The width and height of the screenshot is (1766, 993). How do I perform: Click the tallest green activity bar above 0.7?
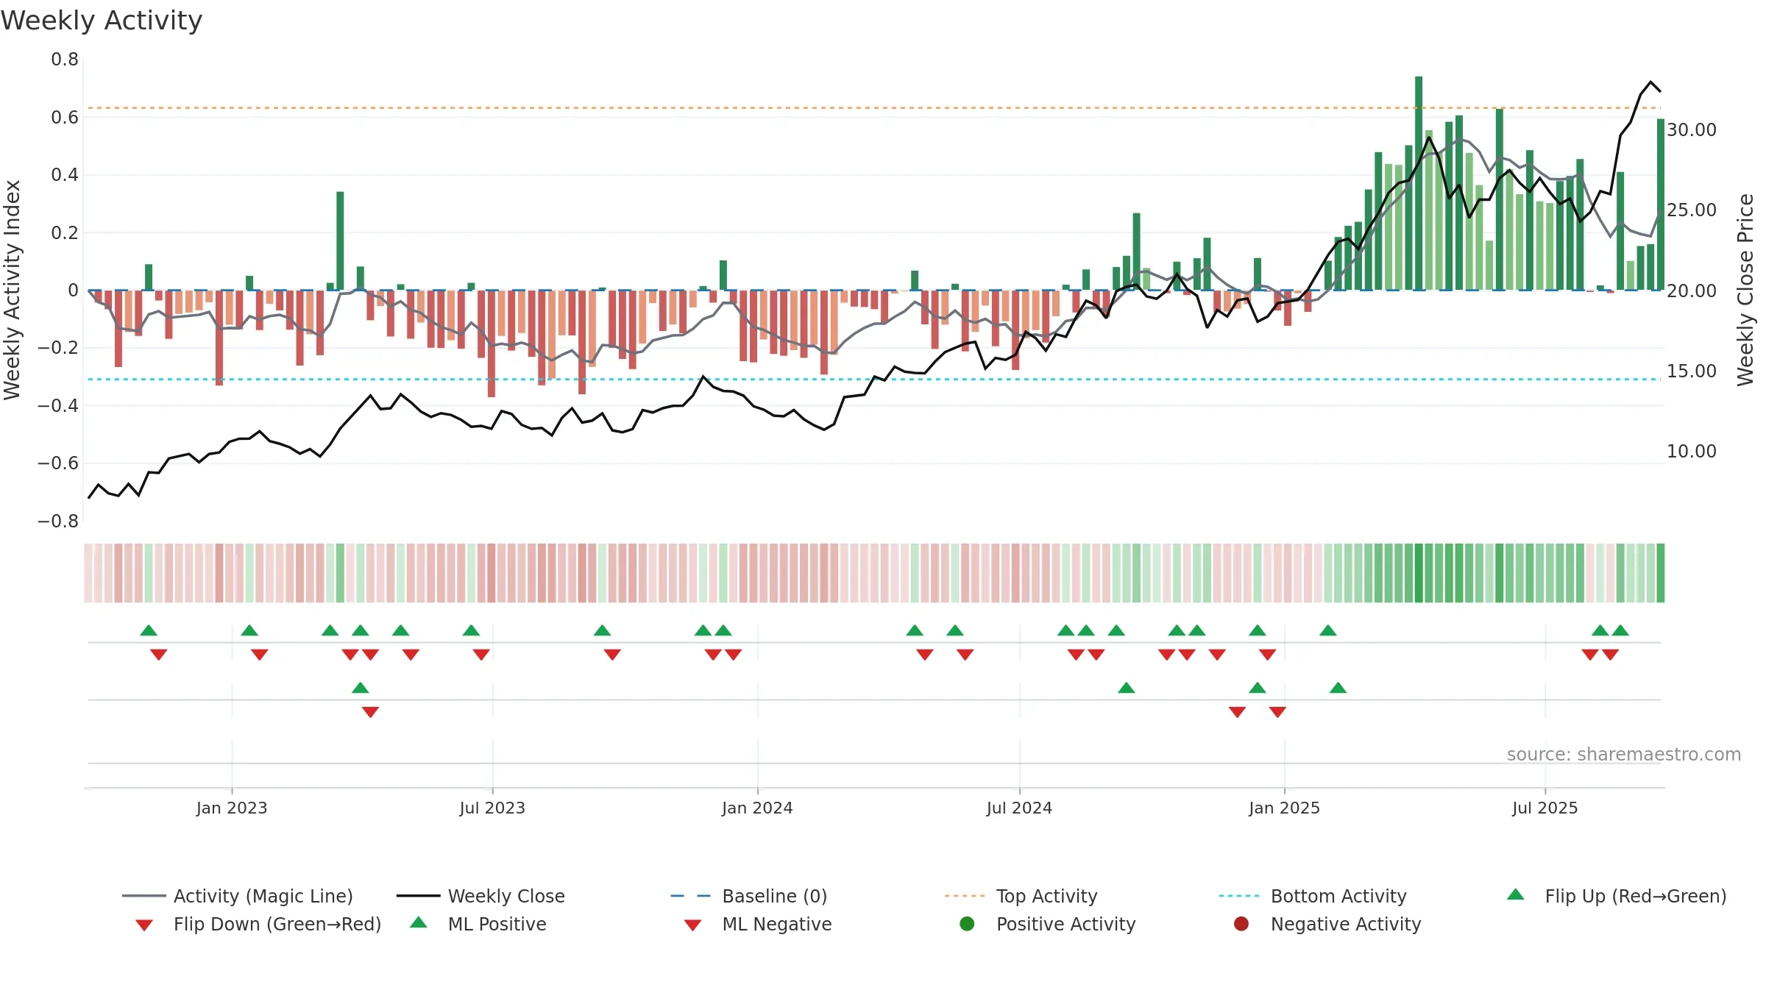coord(1419,182)
